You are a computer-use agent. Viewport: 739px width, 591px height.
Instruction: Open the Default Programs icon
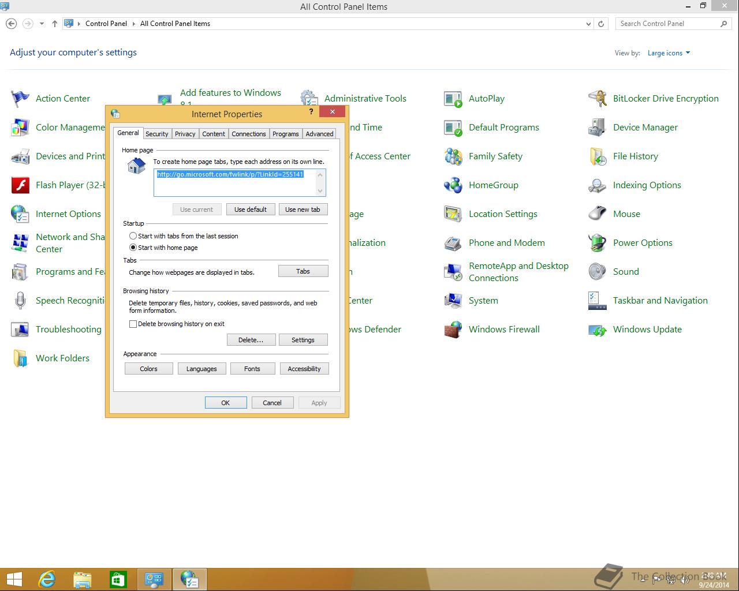[x=453, y=128]
